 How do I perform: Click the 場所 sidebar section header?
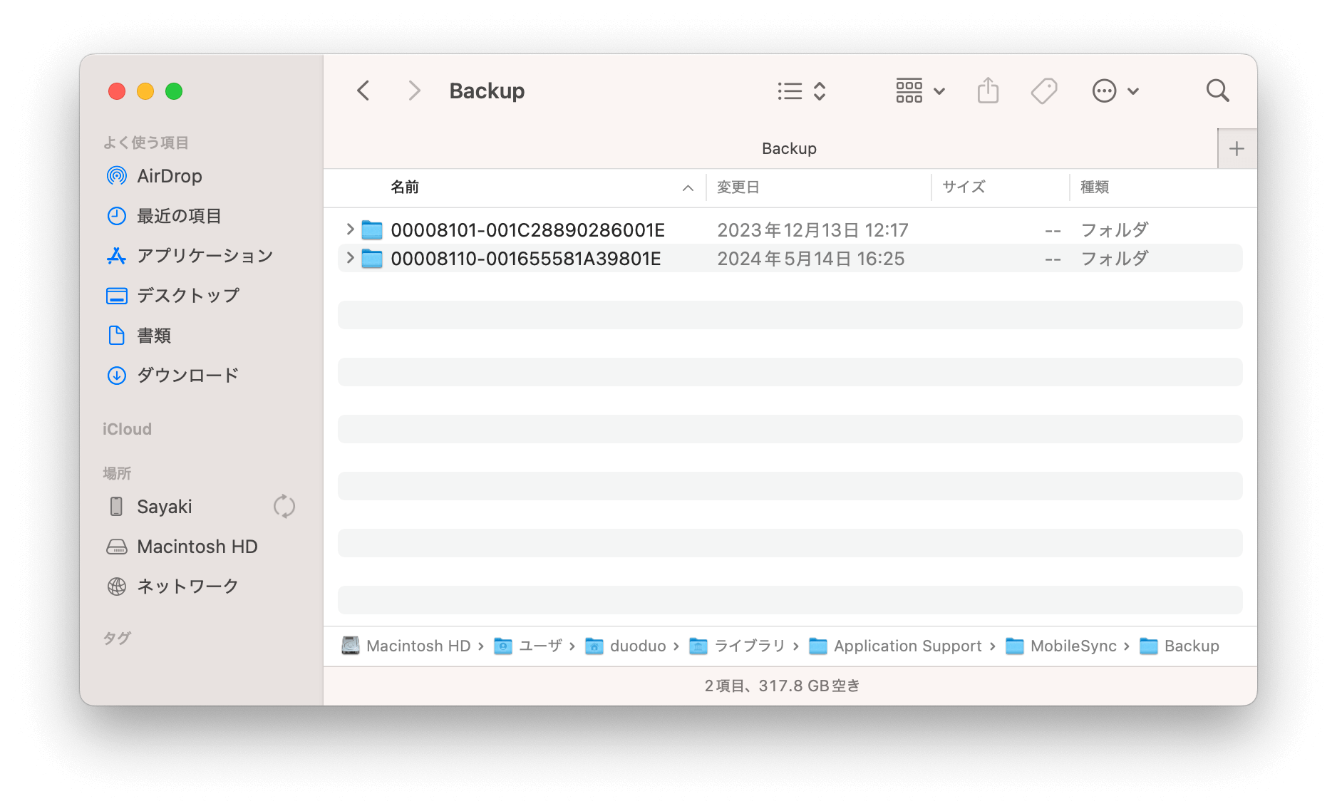[117, 473]
